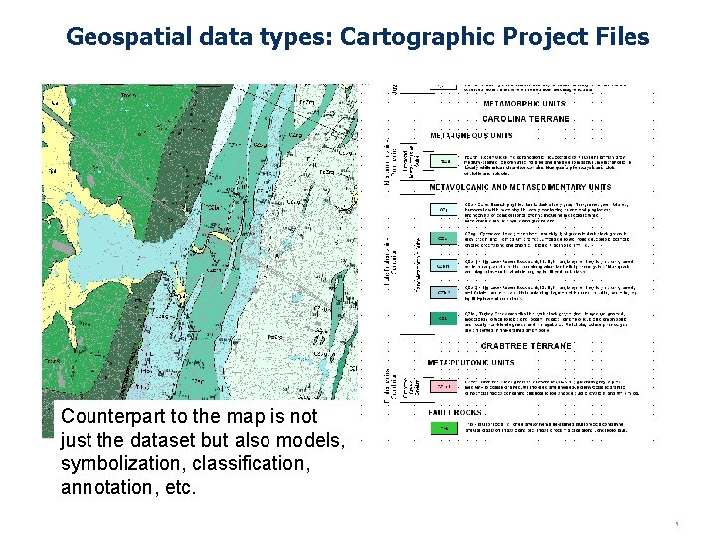716x537 pixels.
Task: Pick the bright green Fault Rocks swatch
Action: tap(445, 428)
